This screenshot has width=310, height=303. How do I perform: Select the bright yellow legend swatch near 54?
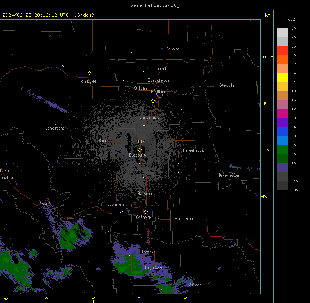[283, 77]
